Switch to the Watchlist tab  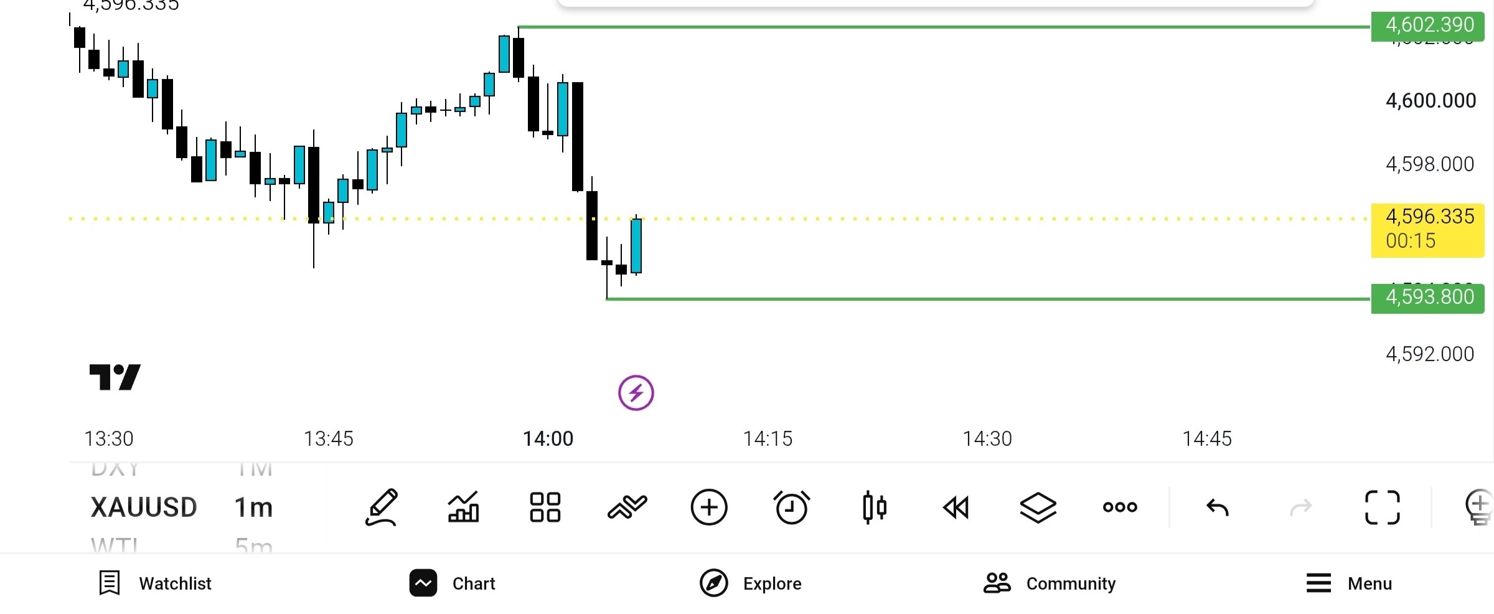point(156,583)
